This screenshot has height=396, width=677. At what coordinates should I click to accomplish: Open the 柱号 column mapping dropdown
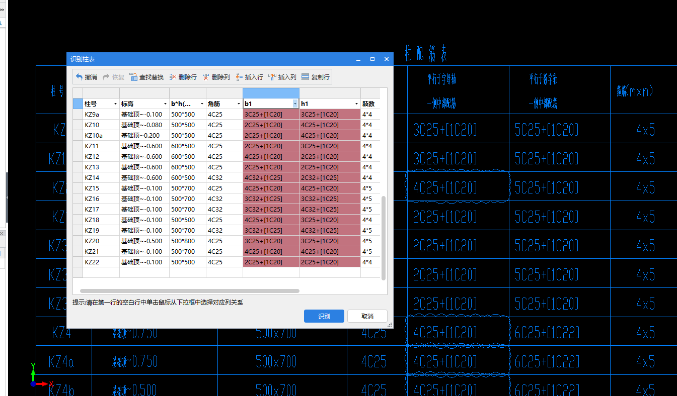pos(116,104)
